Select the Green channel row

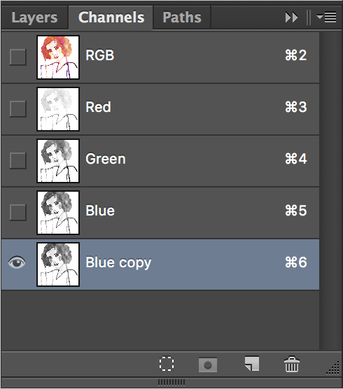pos(160,161)
